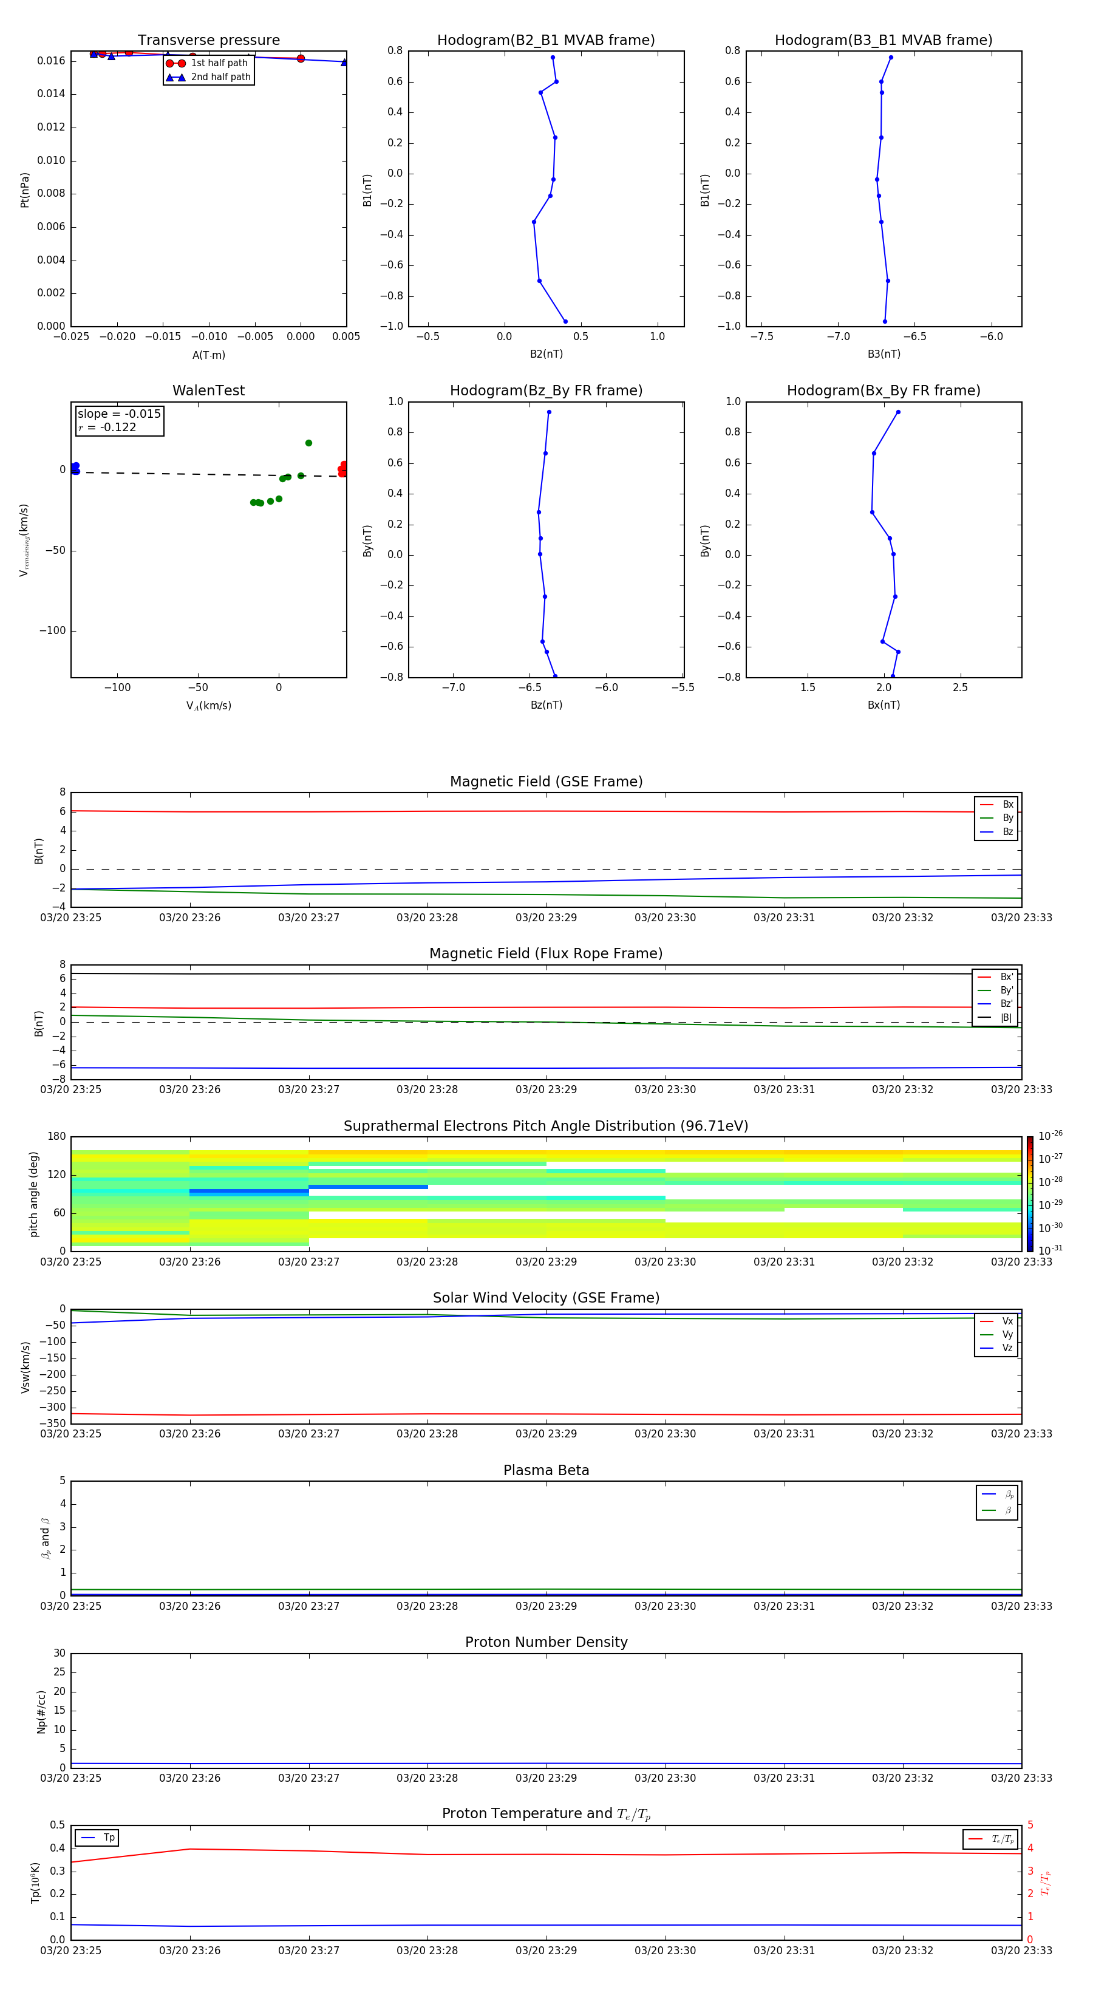This screenshot has width=1093, height=2004.
Task: Click the |B| legend entry in Flux Rope plot
Action: (x=995, y=1018)
